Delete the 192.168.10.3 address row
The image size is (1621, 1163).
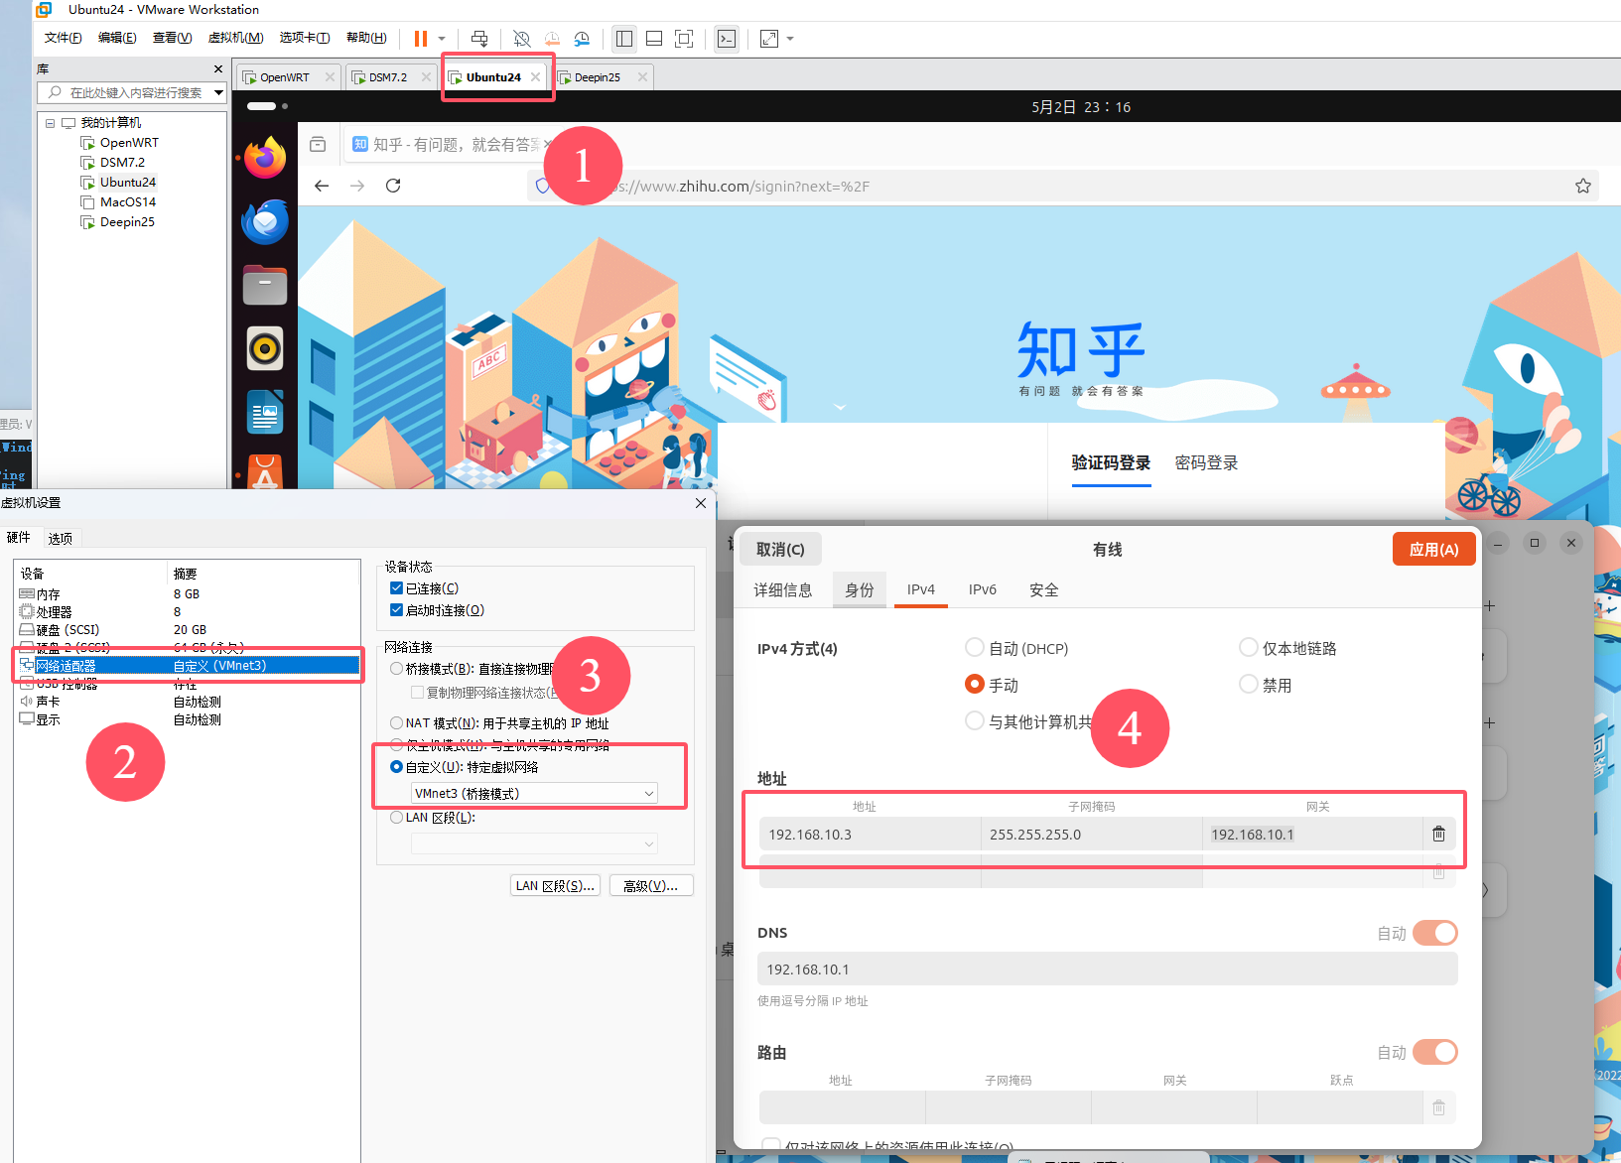[x=1438, y=834]
